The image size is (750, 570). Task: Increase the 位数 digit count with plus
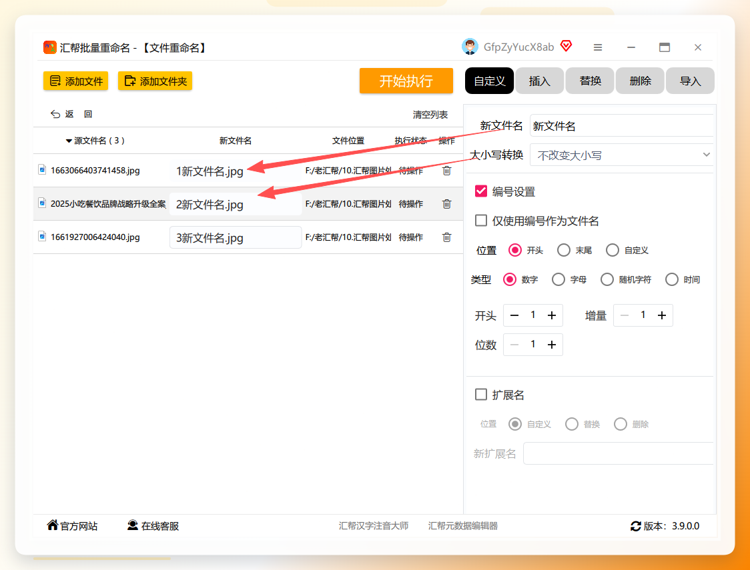tap(552, 345)
